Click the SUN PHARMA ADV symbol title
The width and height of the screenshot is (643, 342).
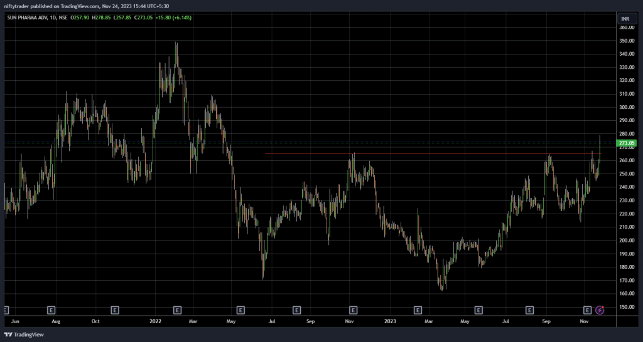pyautogui.click(x=26, y=18)
